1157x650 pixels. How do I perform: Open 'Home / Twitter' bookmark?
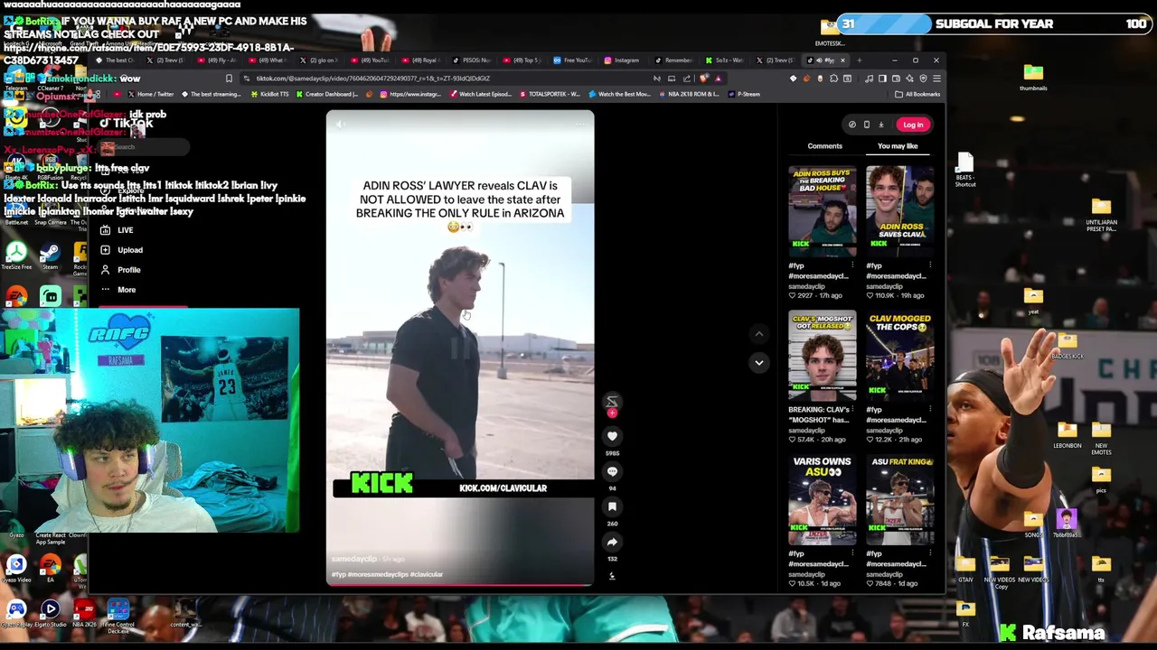[x=151, y=94]
